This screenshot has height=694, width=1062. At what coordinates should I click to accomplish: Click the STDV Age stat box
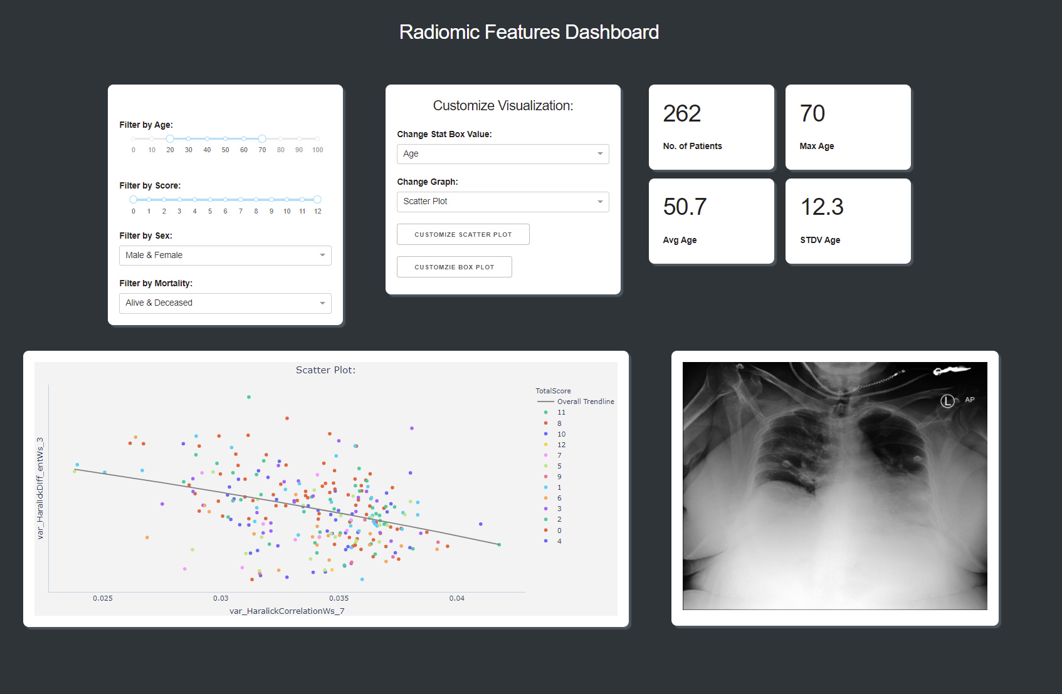pos(848,221)
